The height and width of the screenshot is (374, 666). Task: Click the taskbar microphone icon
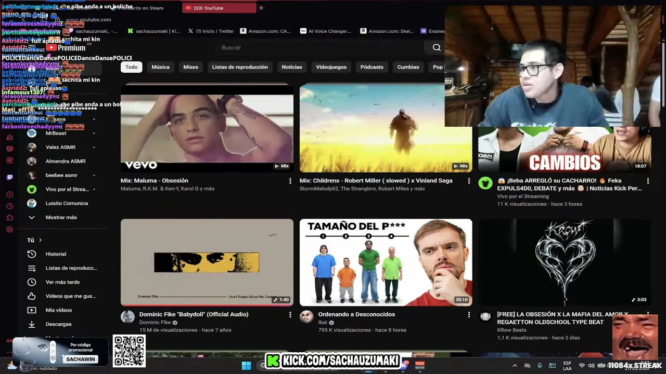coord(540,366)
